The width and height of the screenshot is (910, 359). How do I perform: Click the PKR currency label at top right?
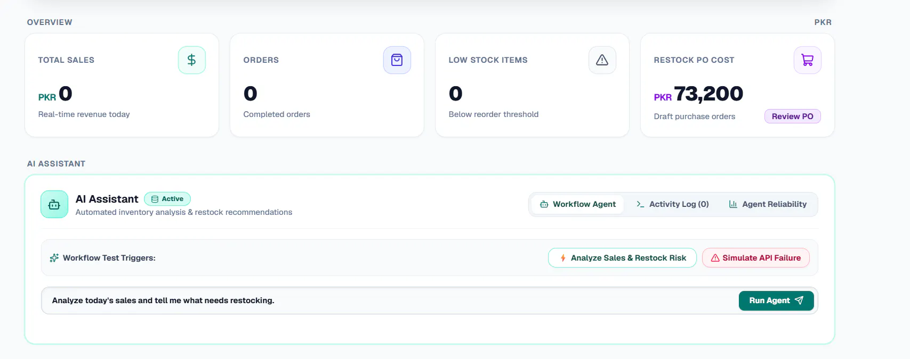[823, 22]
